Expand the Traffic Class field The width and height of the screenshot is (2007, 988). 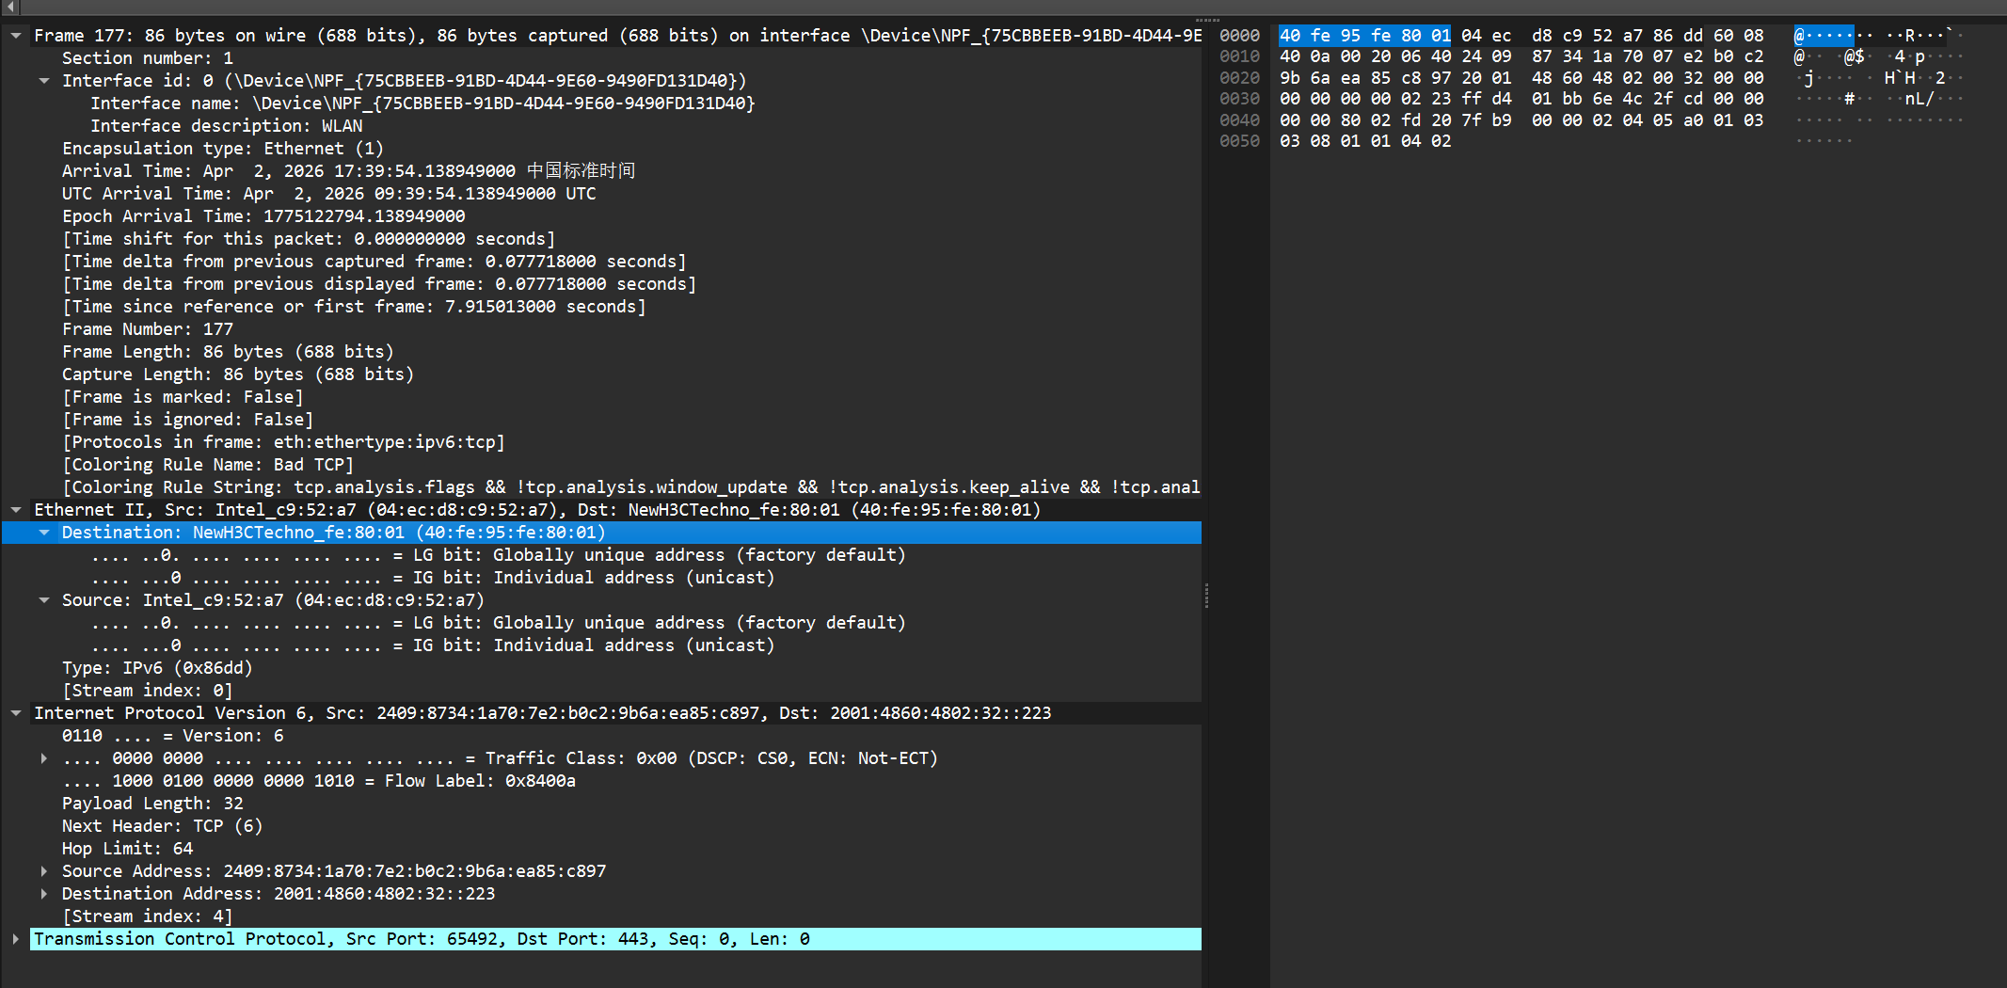point(44,758)
